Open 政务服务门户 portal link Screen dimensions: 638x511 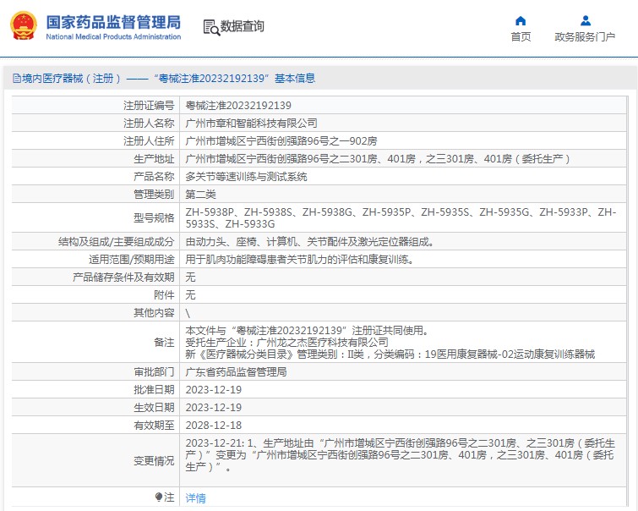coord(585,37)
